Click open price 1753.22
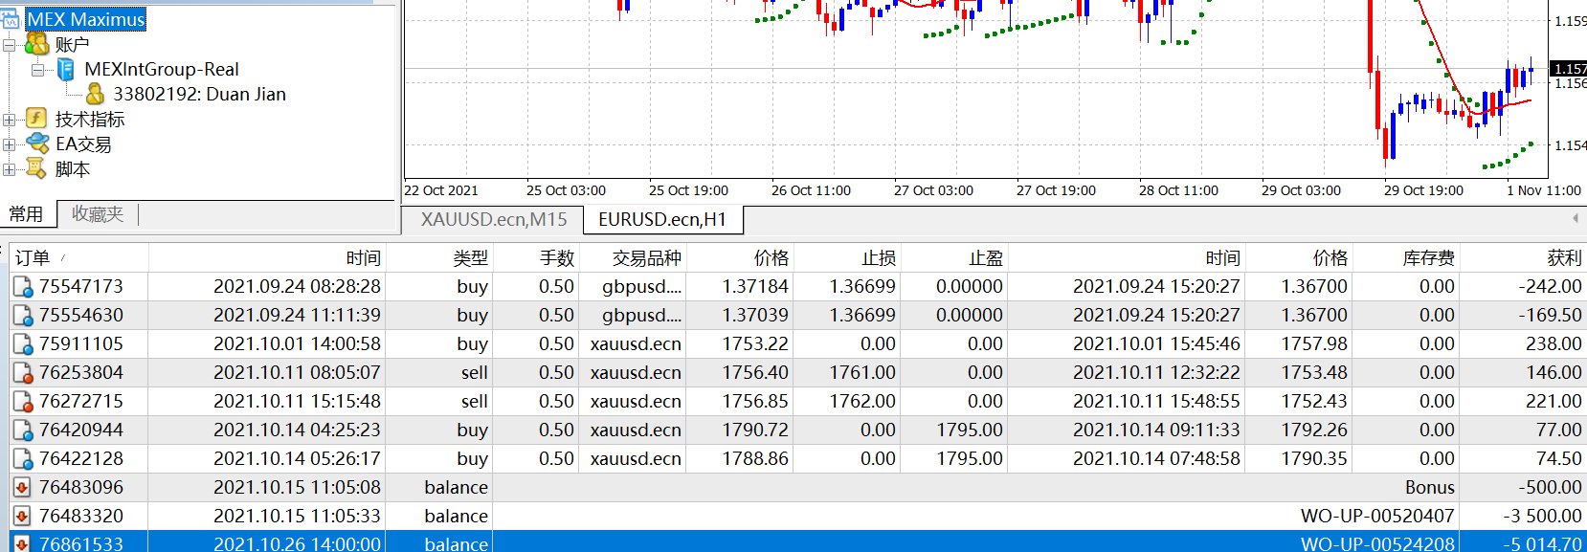This screenshot has width=1587, height=552. click(x=755, y=343)
